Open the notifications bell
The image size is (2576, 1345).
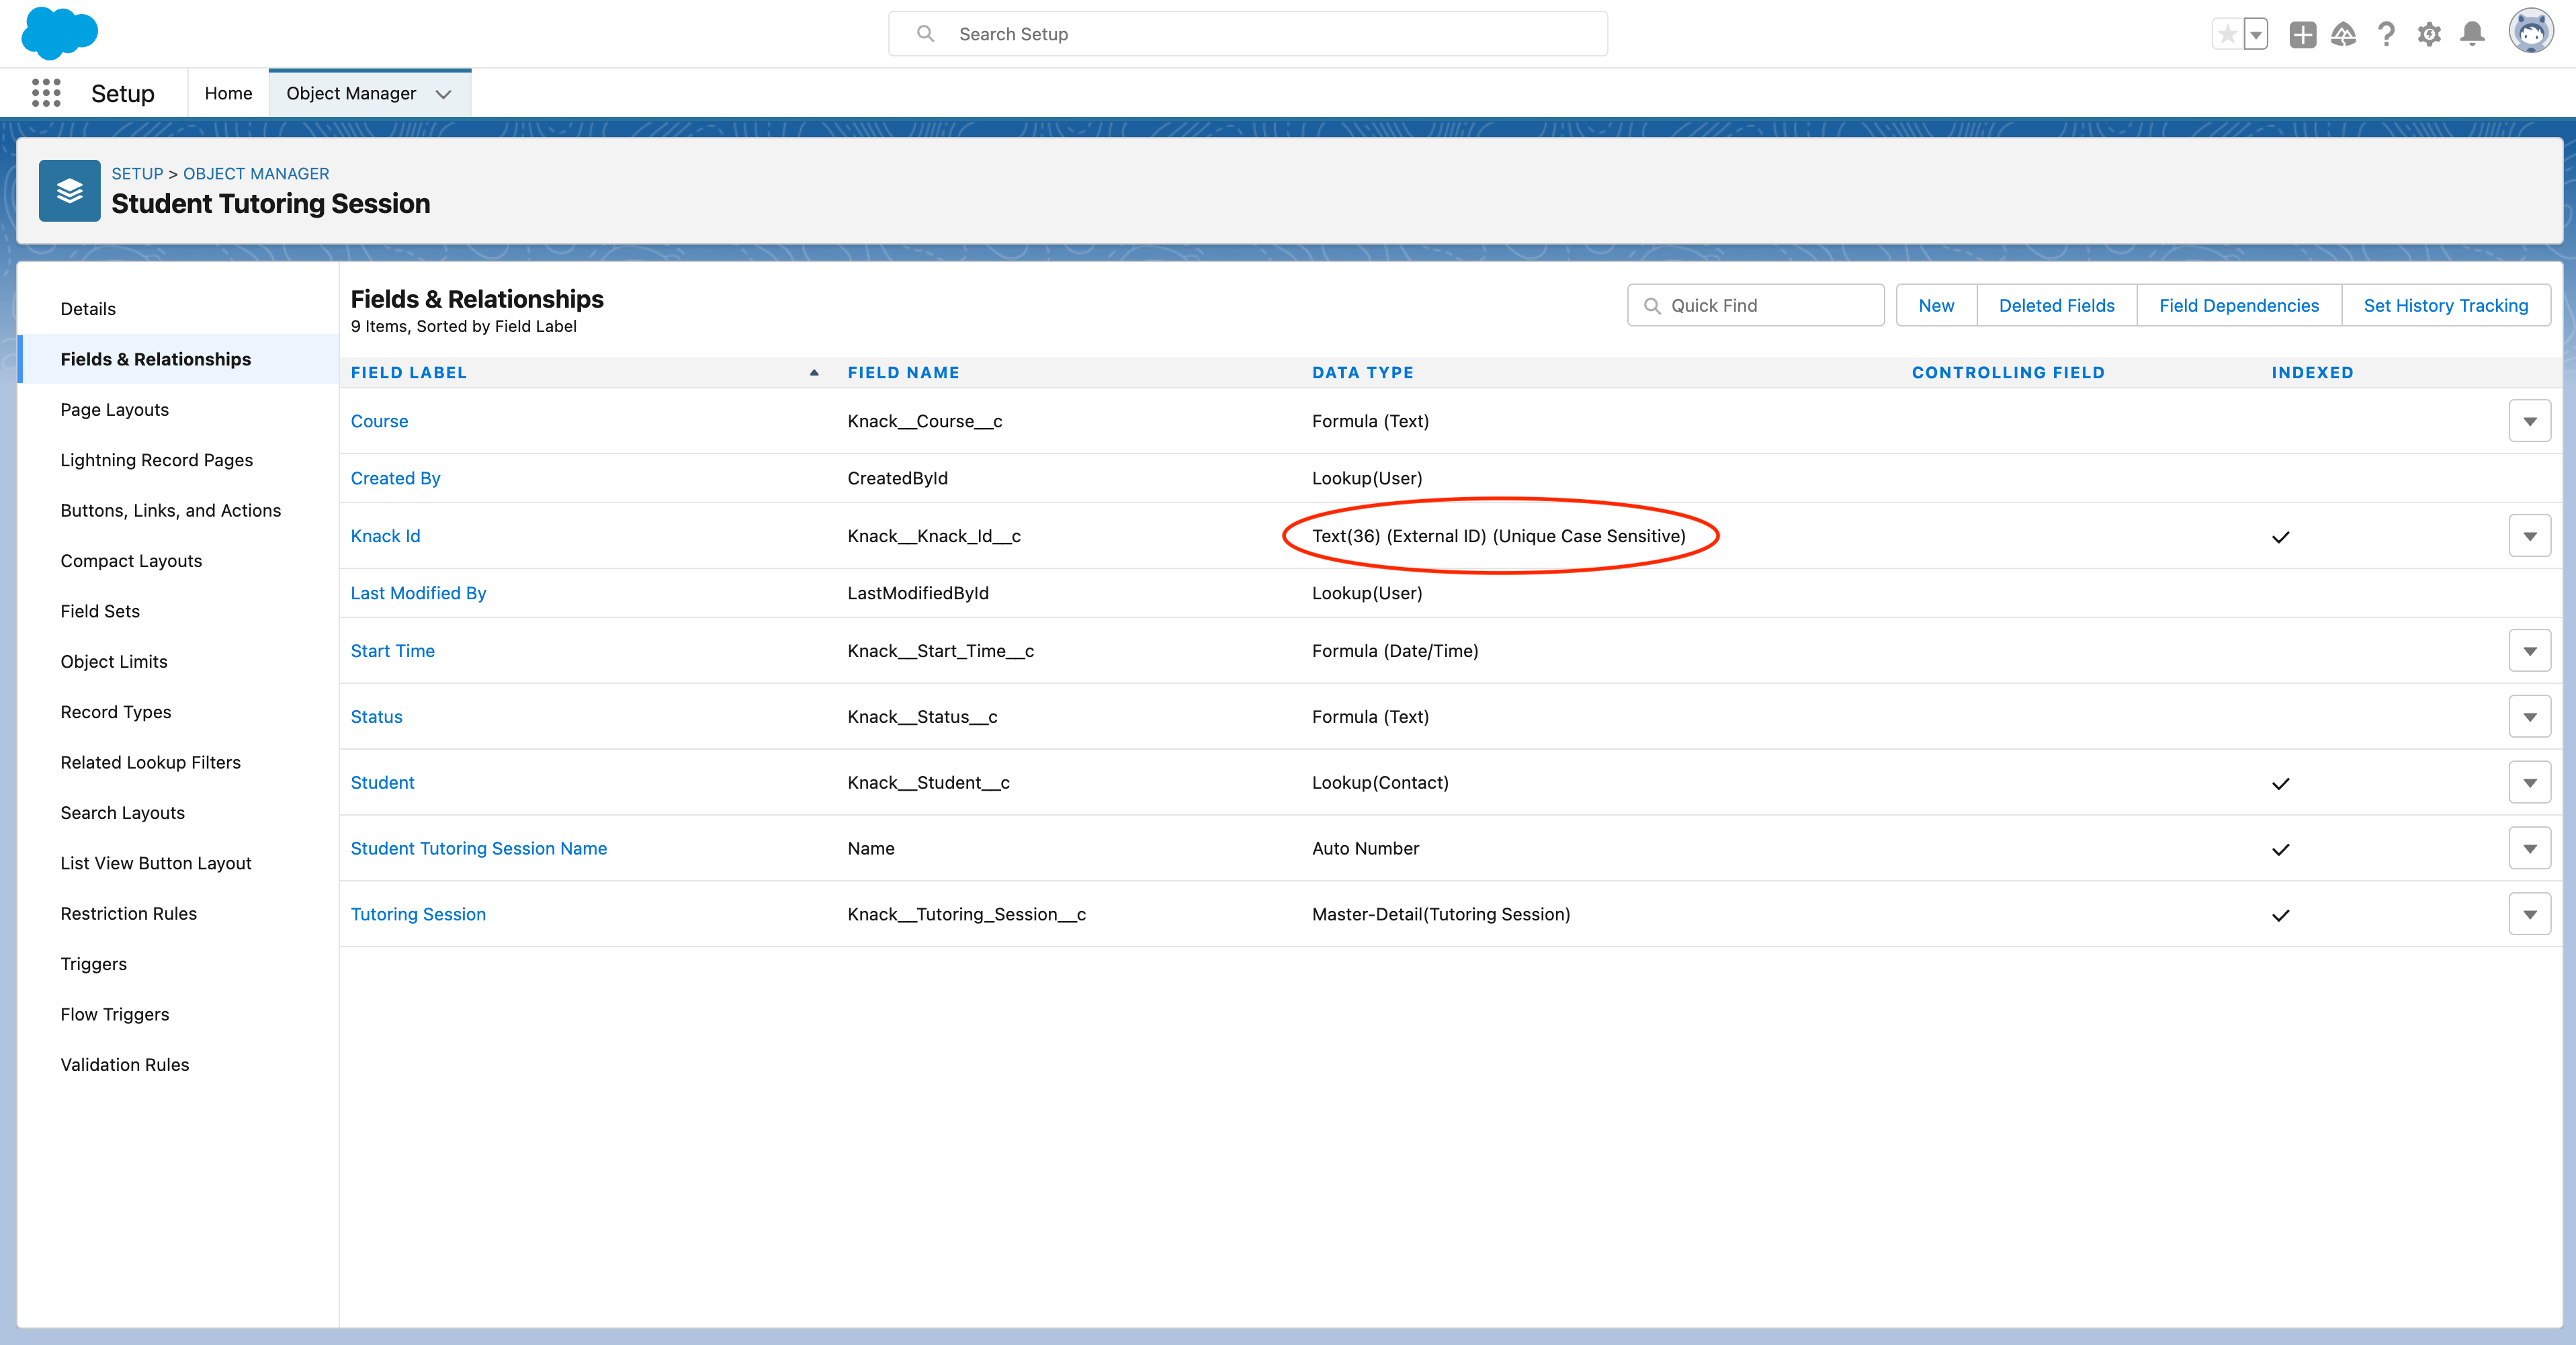click(2472, 33)
